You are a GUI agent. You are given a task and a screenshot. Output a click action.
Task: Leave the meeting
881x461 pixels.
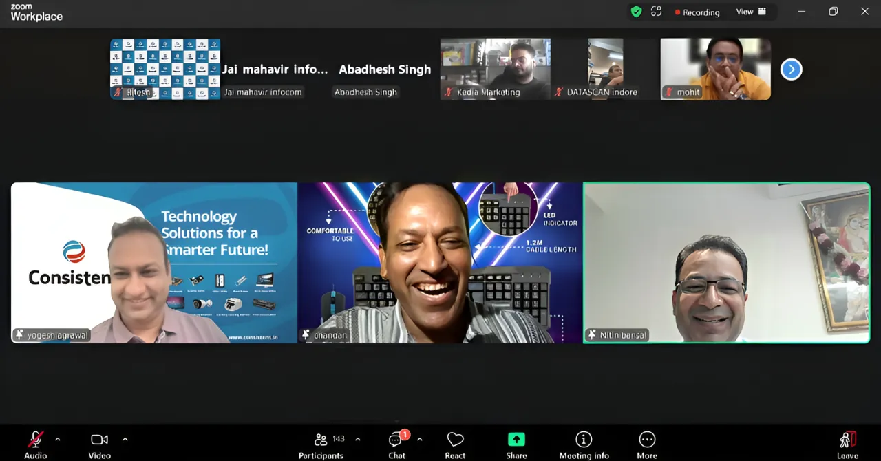(x=847, y=444)
